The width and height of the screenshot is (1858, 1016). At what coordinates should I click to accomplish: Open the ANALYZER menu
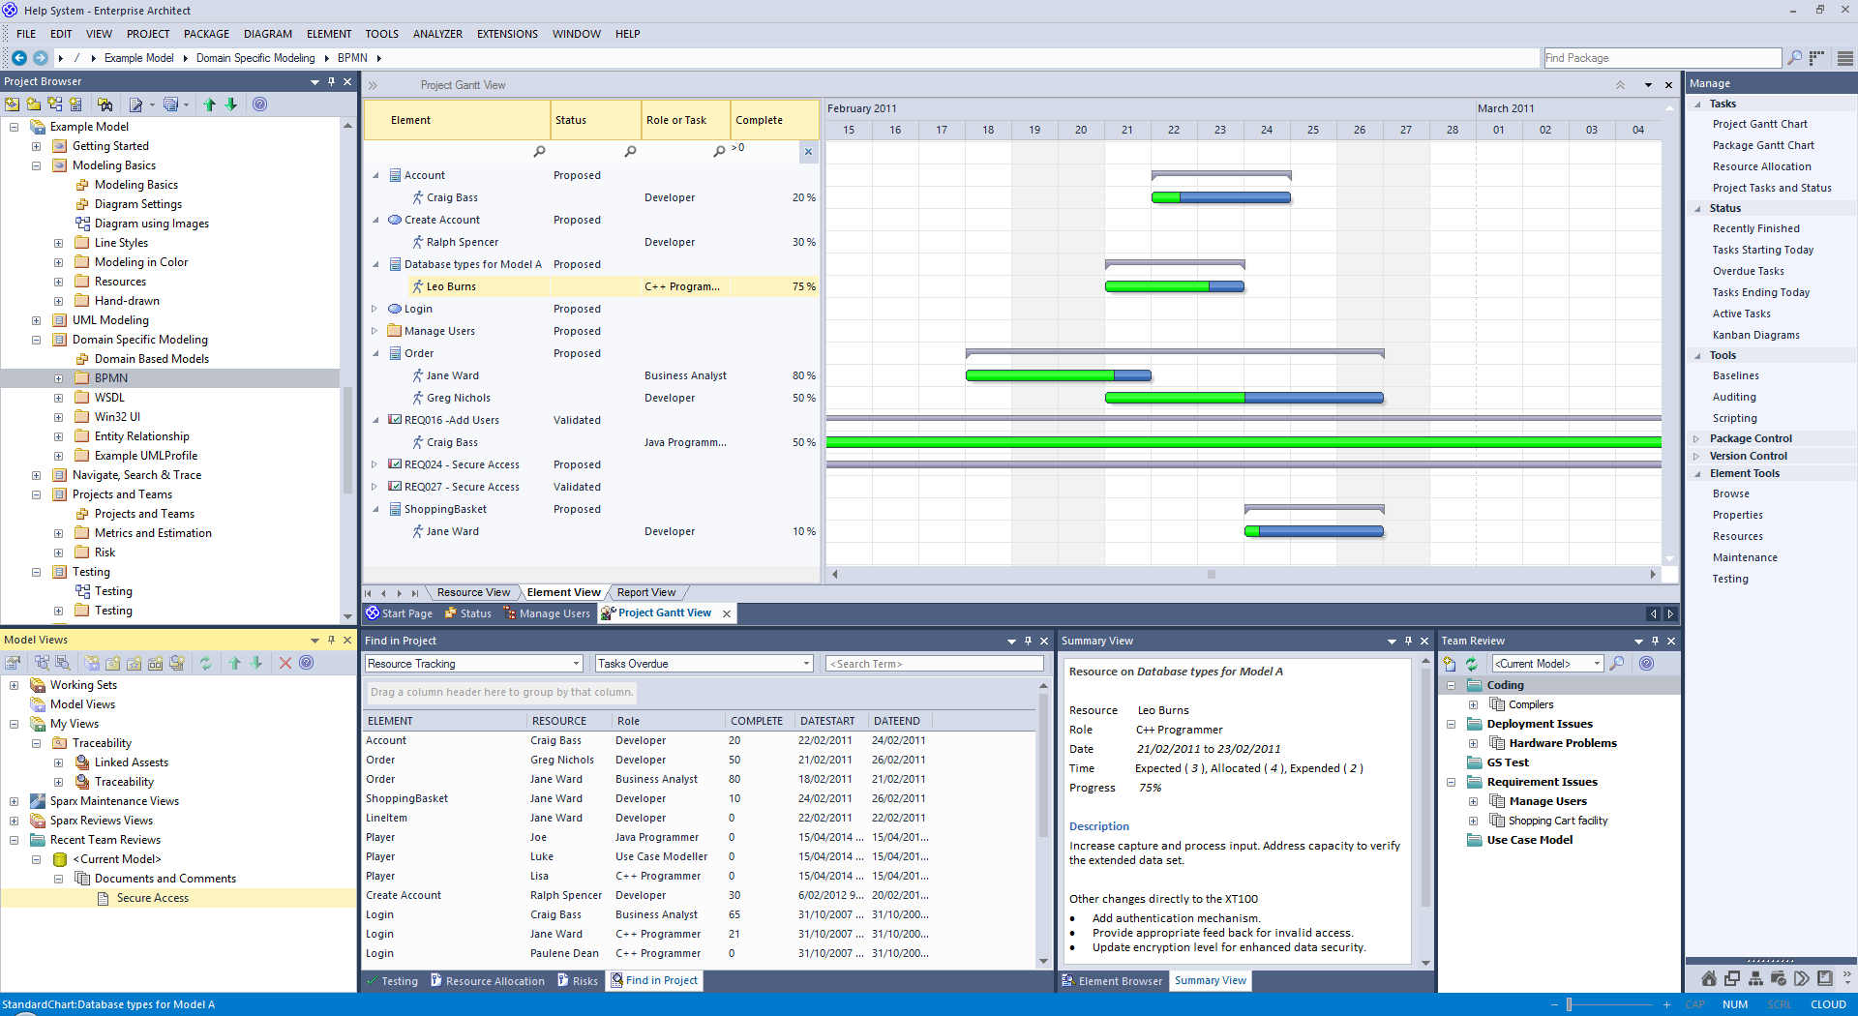437,34
